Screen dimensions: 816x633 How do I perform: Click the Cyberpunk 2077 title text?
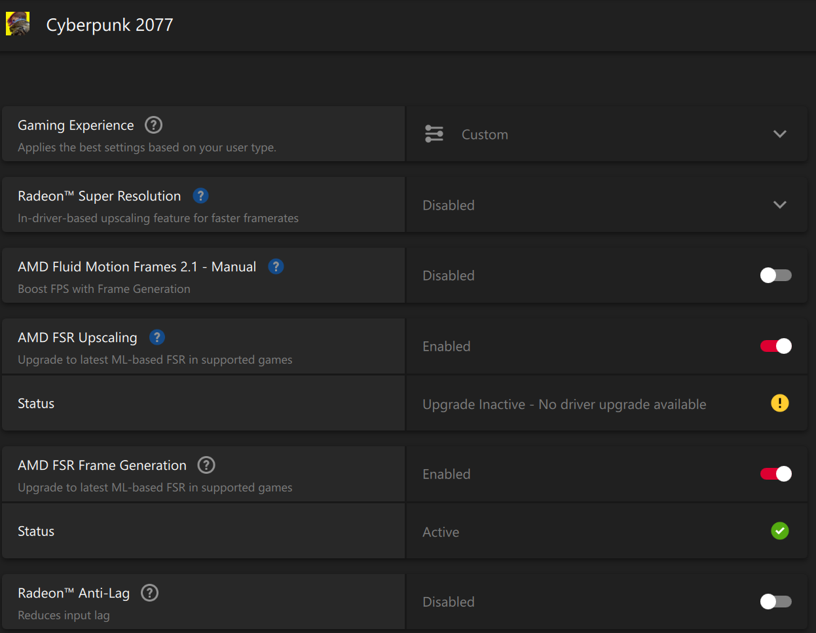(x=109, y=25)
